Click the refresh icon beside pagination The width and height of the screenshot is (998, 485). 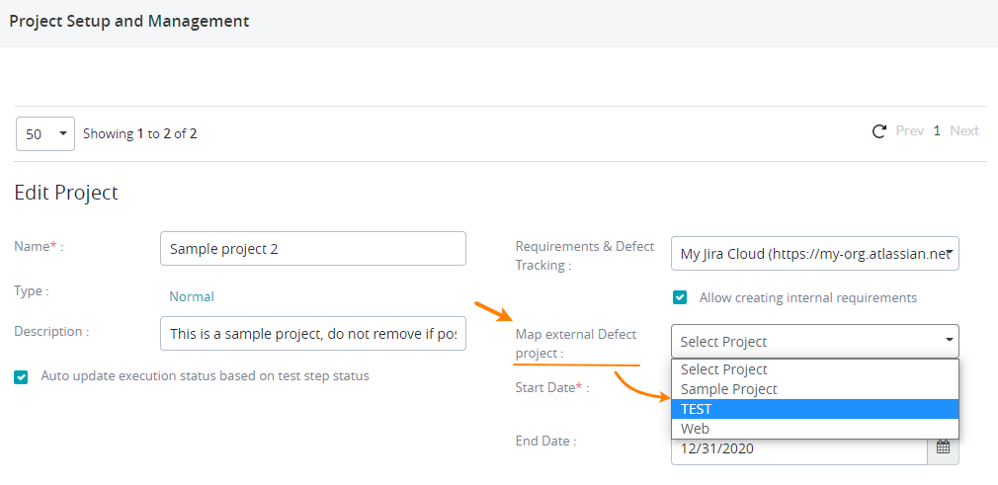click(878, 131)
